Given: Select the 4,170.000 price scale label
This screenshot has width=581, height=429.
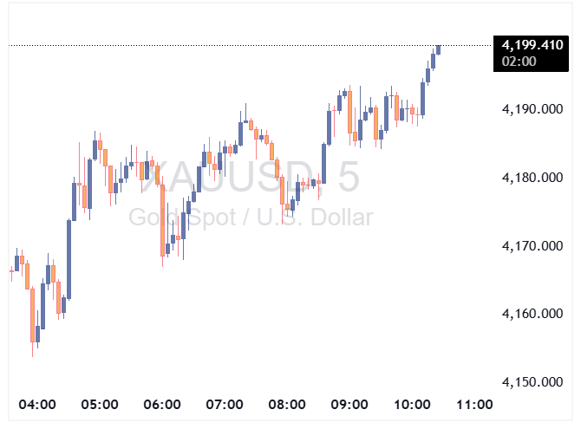Looking at the screenshot, I should [x=533, y=246].
